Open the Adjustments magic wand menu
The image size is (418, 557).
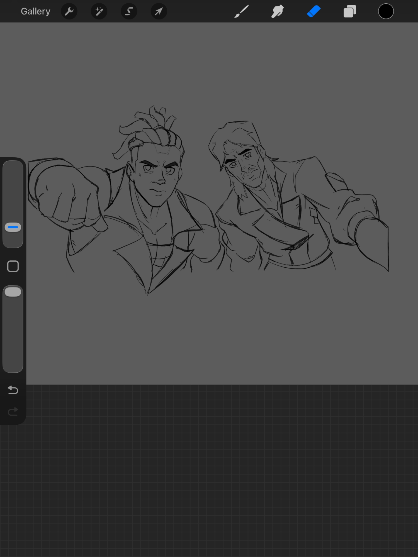coord(99,11)
